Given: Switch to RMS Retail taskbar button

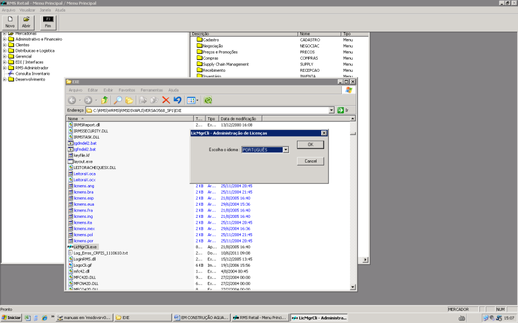Looking at the screenshot, I should point(260,318).
